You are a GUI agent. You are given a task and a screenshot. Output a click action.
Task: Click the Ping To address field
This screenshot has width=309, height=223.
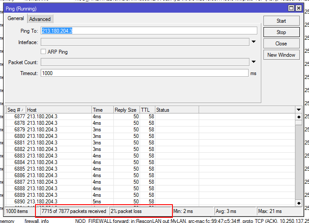coord(149,31)
